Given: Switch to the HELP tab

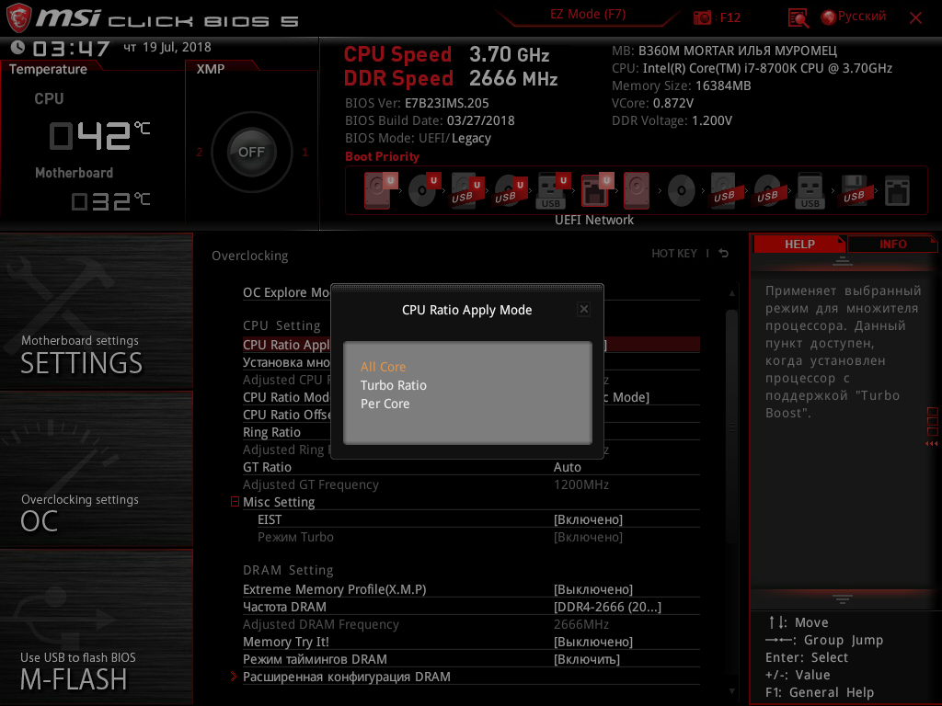Looking at the screenshot, I should point(799,244).
